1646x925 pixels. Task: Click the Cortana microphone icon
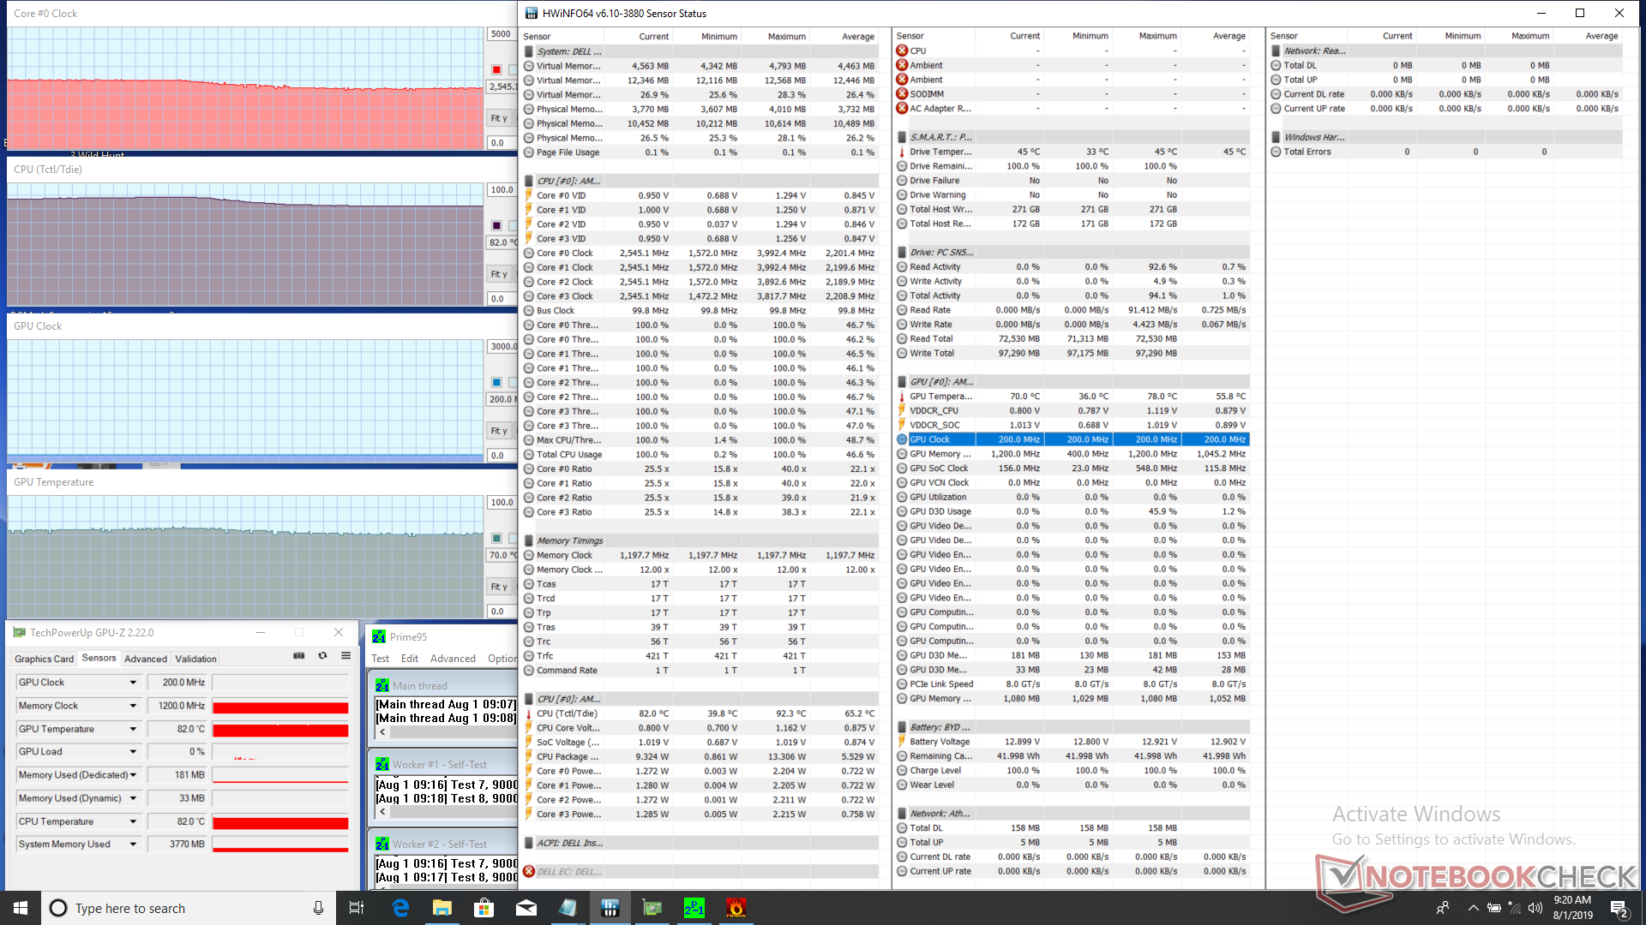(318, 908)
